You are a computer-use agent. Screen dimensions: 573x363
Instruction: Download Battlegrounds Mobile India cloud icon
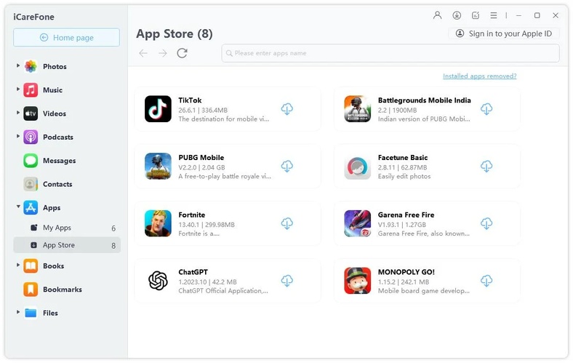486,109
